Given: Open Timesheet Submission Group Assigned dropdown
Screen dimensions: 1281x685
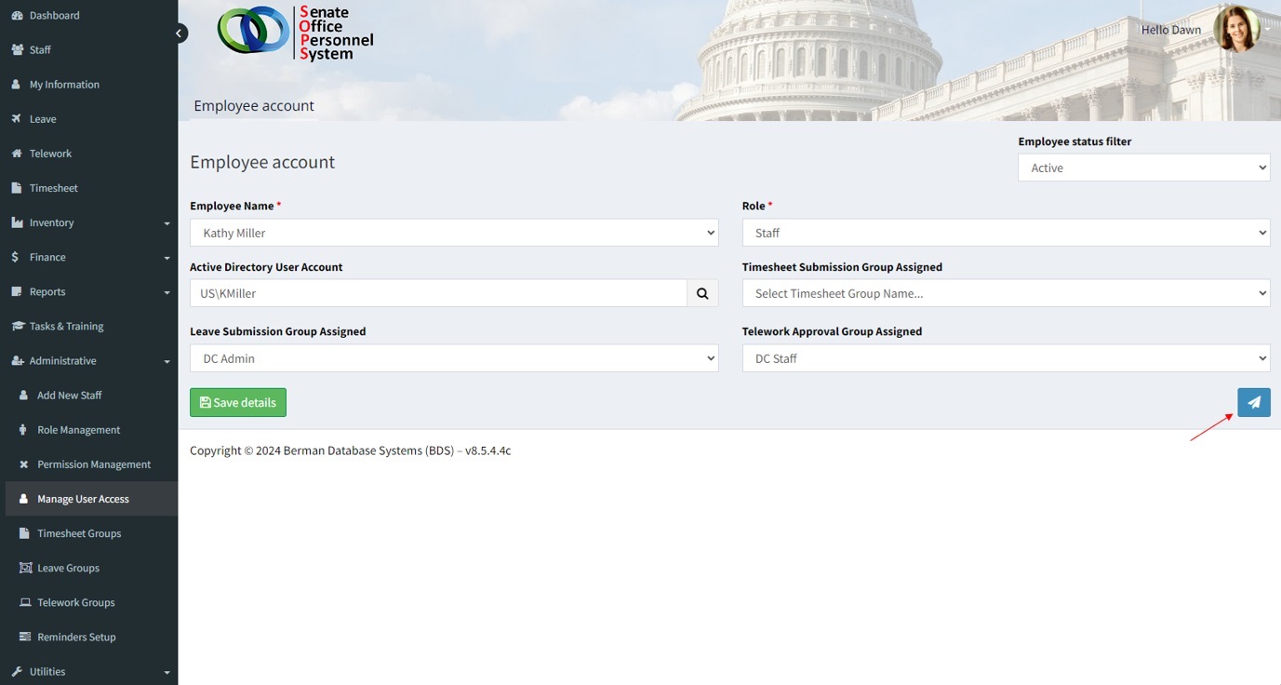Looking at the screenshot, I should pyautogui.click(x=1006, y=293).
